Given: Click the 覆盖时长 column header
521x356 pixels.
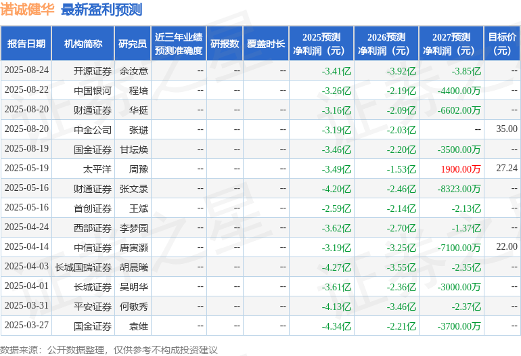Looking at the screenshot, I should (266, 43).
